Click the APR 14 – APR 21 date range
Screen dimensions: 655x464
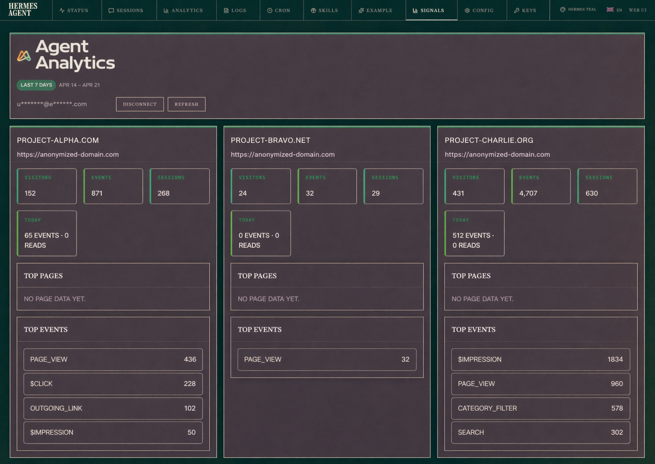click(x=79, y=85)
